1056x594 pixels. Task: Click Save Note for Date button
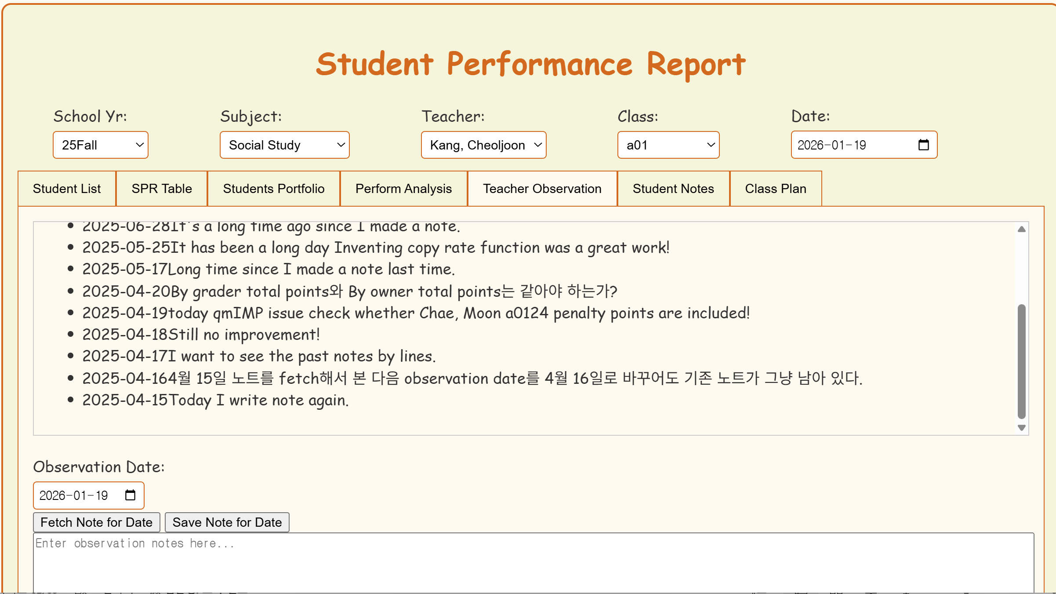click(x=227, y=522)
